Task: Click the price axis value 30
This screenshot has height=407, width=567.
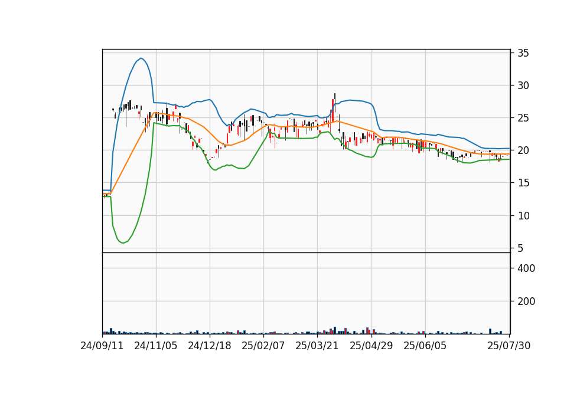Action: pyautogui.click(x=523, y=86)
